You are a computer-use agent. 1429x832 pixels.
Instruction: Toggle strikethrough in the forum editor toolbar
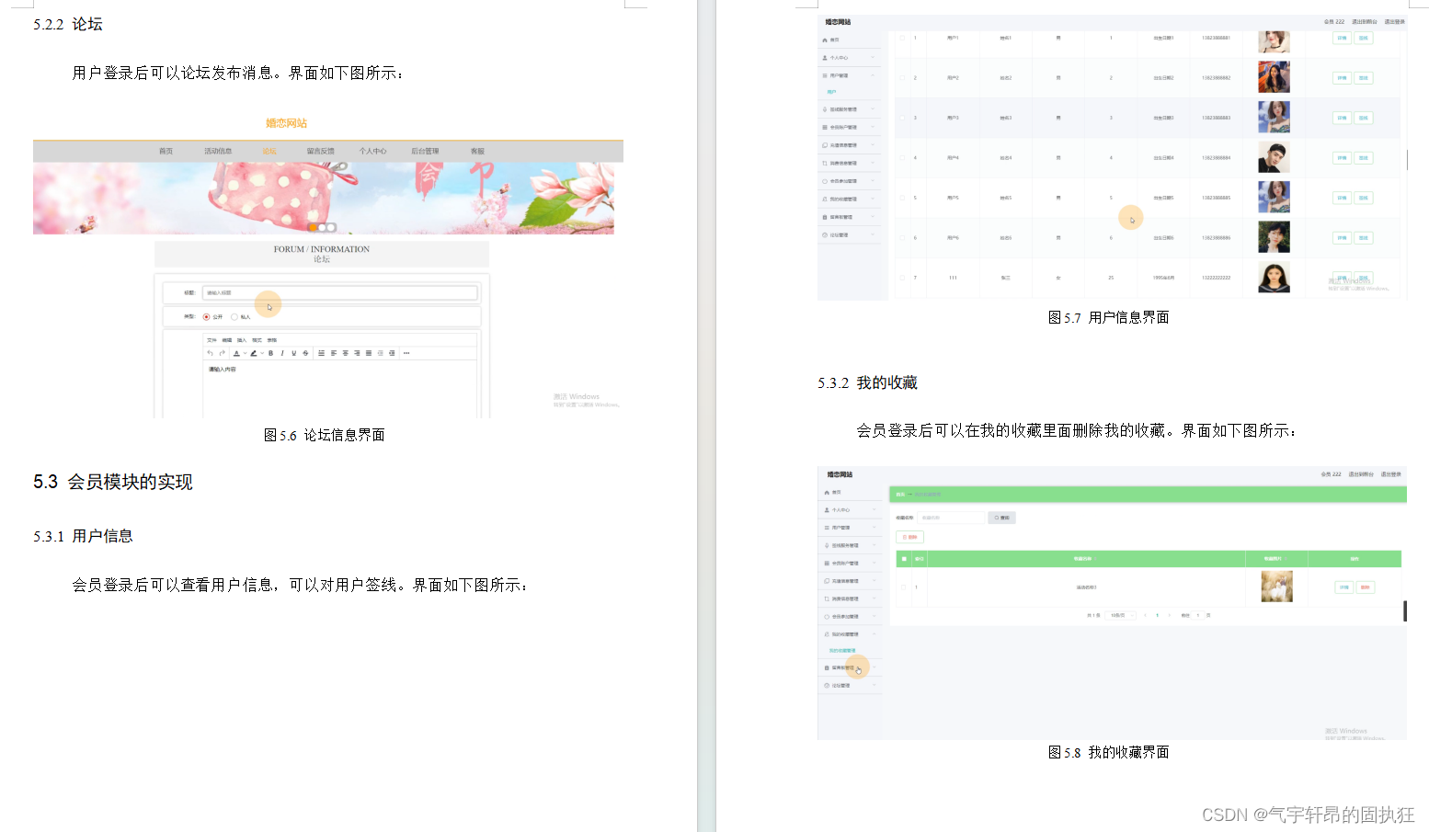(305, 353)
